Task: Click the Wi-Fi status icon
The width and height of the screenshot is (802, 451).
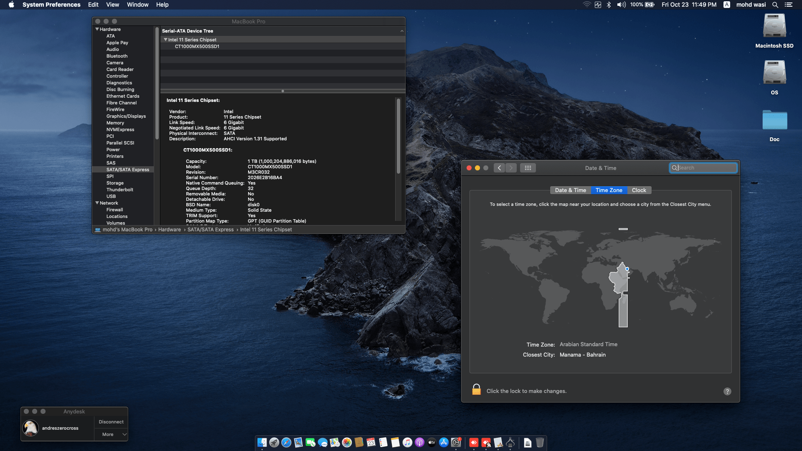Action: tap(587, 5)
